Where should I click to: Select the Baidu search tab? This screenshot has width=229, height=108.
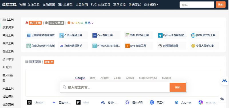[117, 78]
